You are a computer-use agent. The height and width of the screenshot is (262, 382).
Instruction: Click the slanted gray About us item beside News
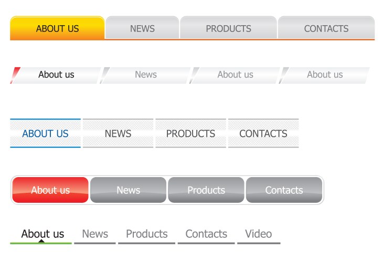tap(235, 75)
